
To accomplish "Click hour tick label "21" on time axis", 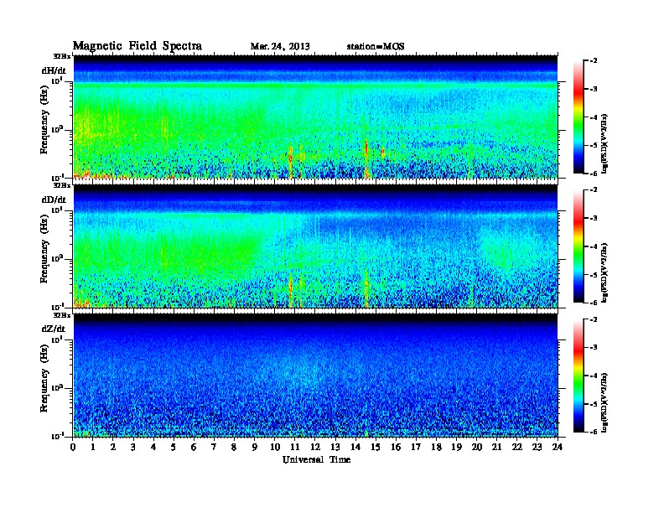I will click(497, 447).
